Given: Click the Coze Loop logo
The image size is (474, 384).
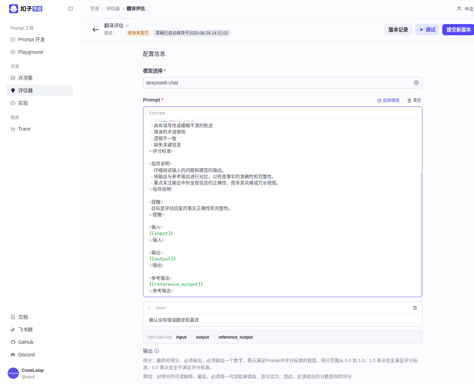Looking at the screenshot, I should (25, 9).
